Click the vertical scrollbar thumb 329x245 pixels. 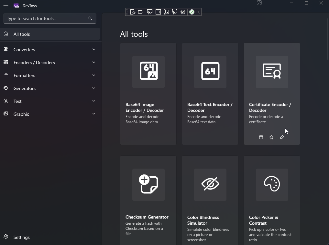(x=327, y=39)
